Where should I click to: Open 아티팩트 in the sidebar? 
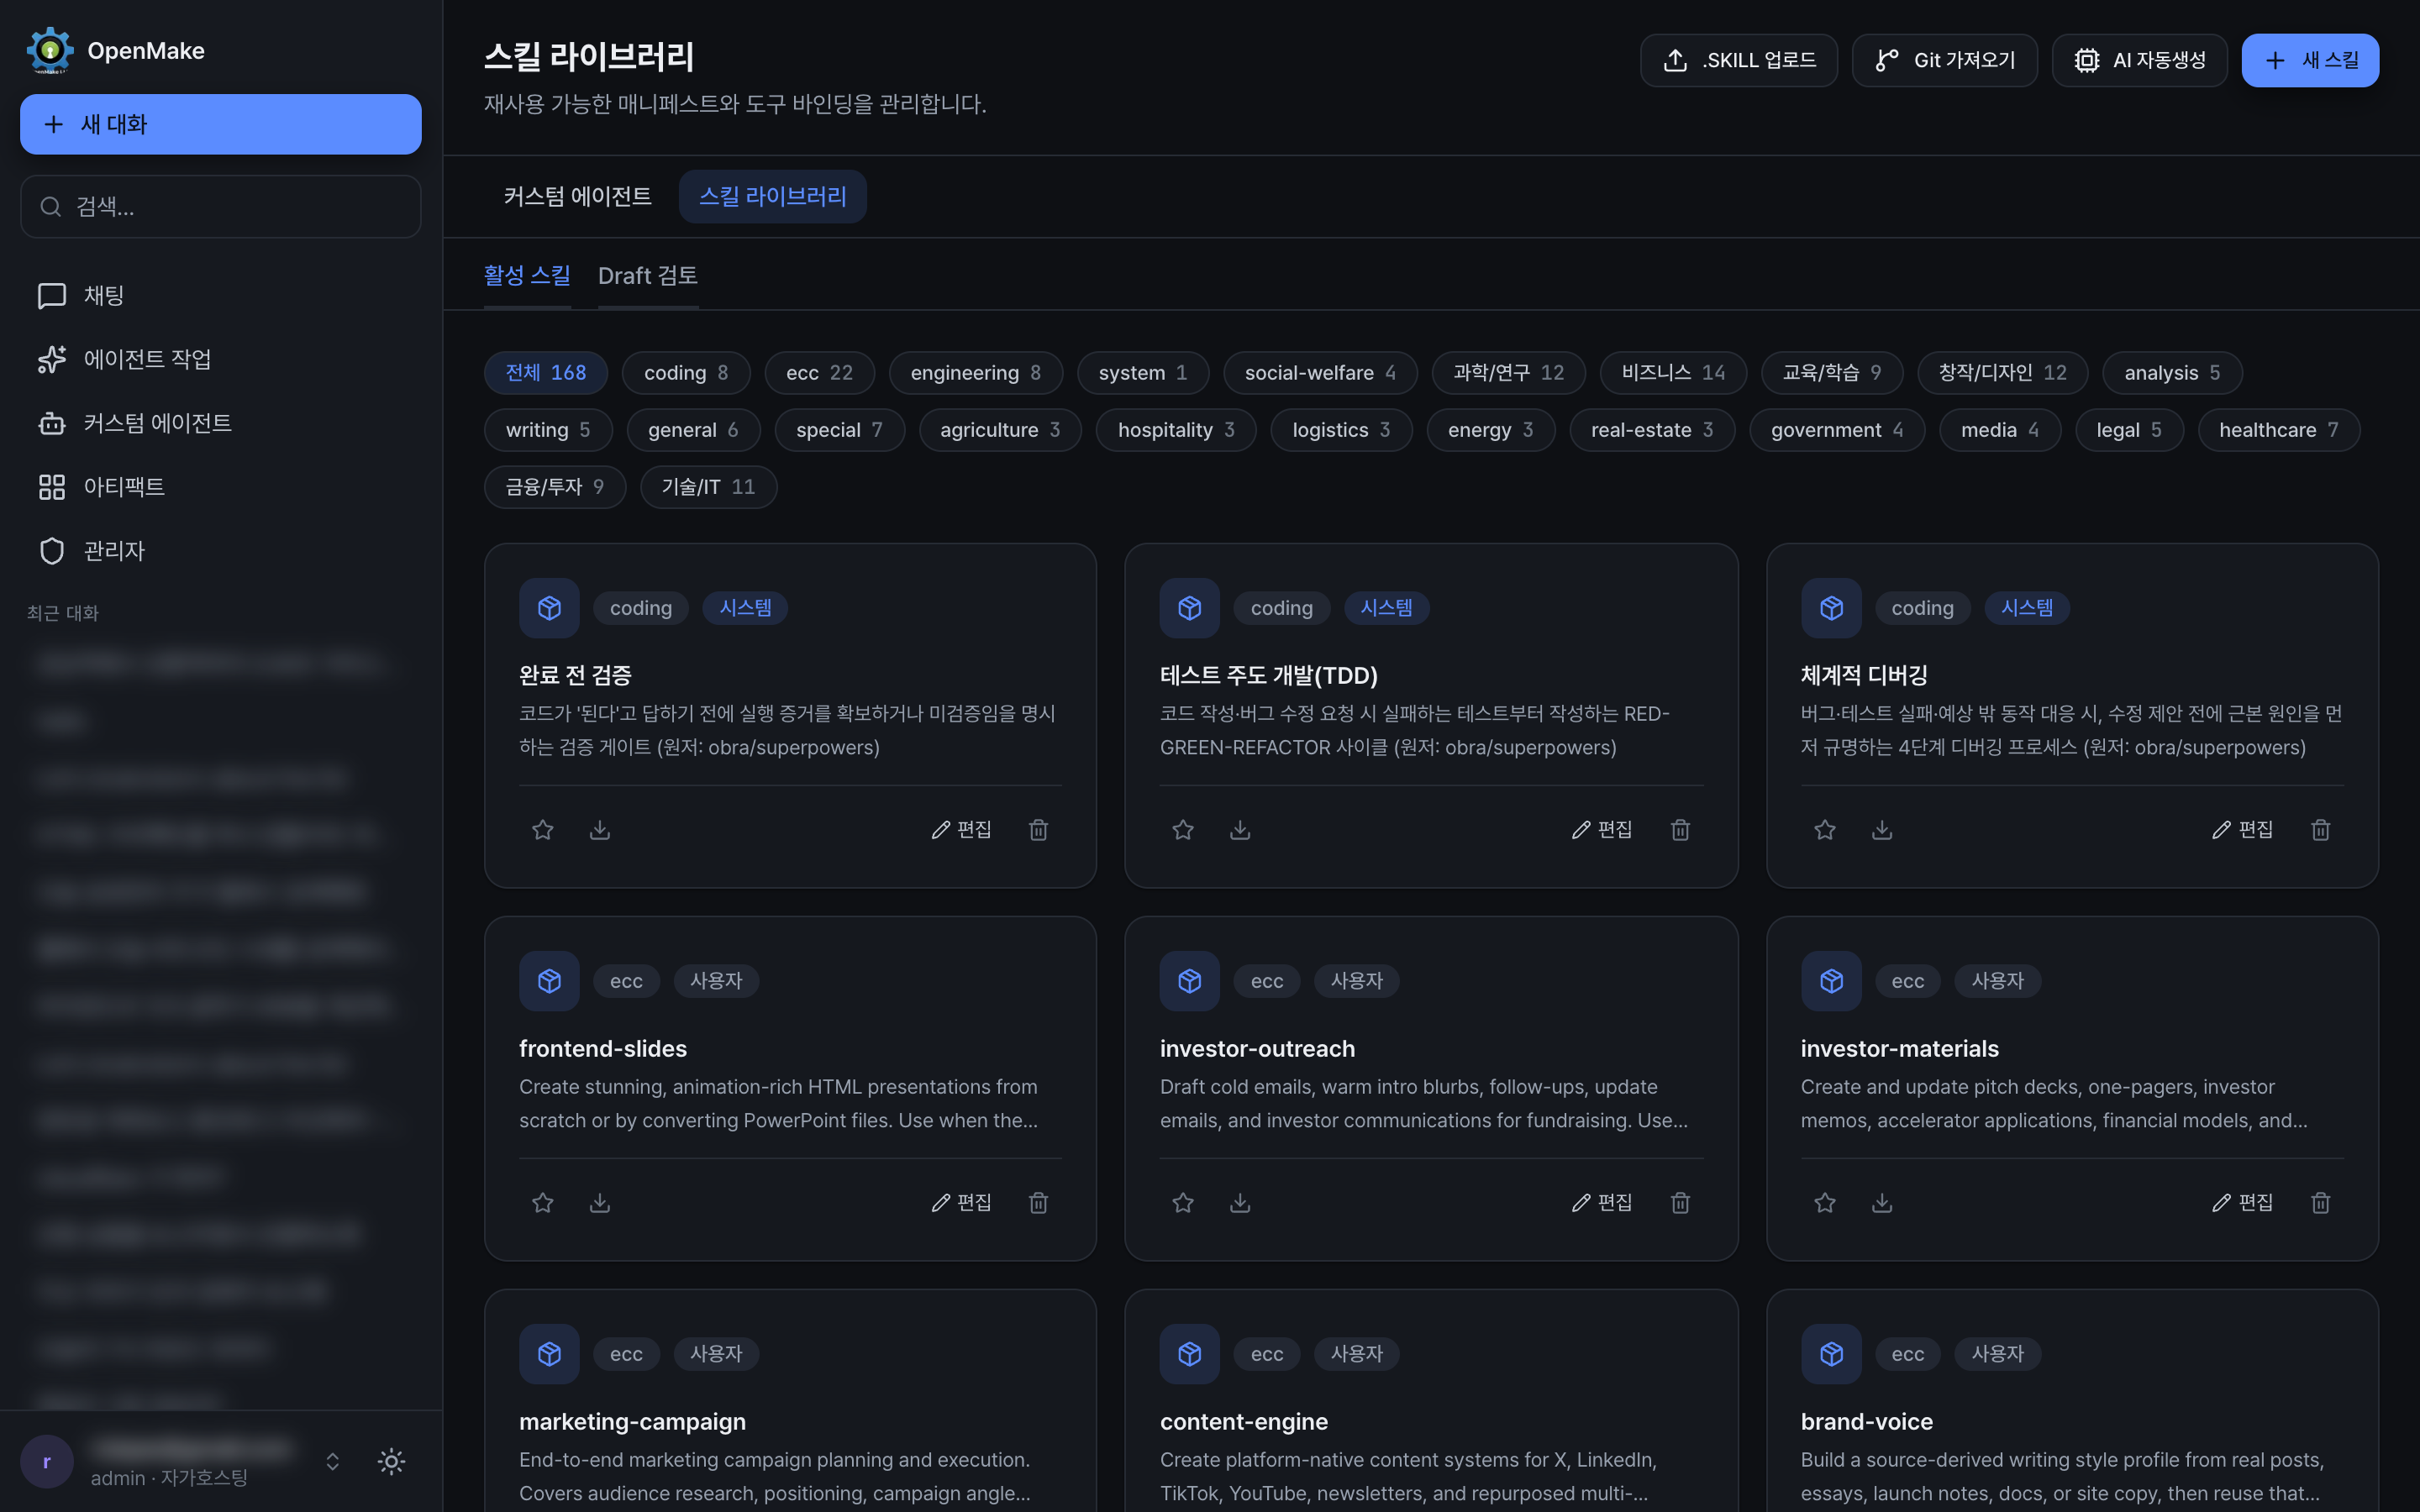[x=220, y=487]
